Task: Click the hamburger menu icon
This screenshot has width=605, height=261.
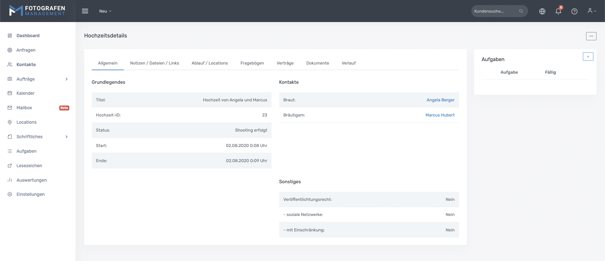Action: pos(85,11)
